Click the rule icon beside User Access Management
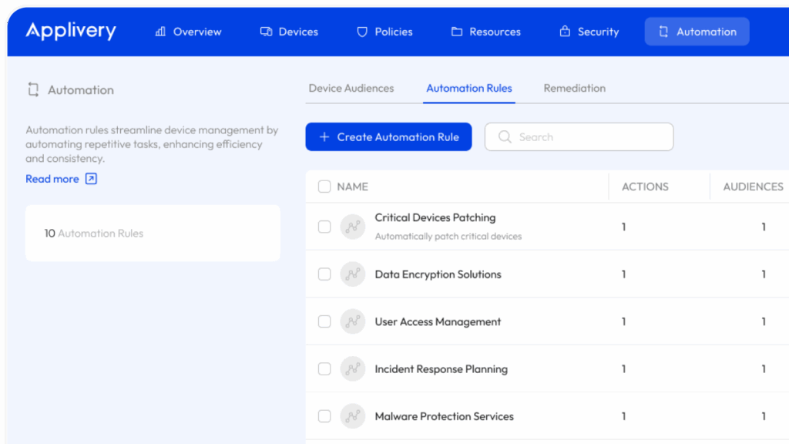 click(x=353, y=321)
